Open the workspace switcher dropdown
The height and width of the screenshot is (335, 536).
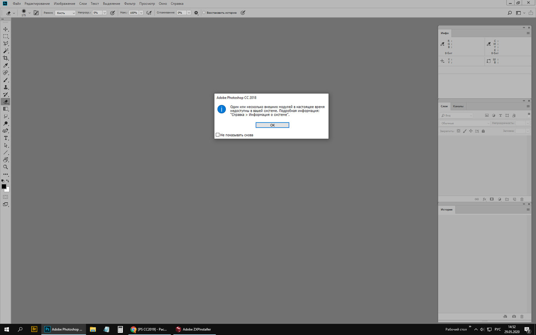pyautogui.click(x=520, y=13)
